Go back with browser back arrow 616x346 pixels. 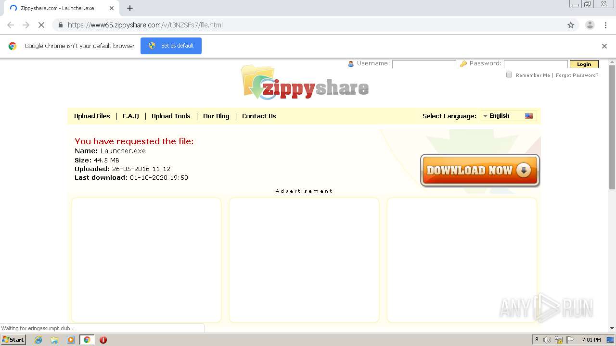(x=11, y=25)
